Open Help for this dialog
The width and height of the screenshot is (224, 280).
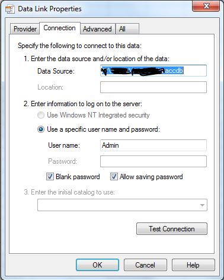pyautogui.click(x=193, y=265)
